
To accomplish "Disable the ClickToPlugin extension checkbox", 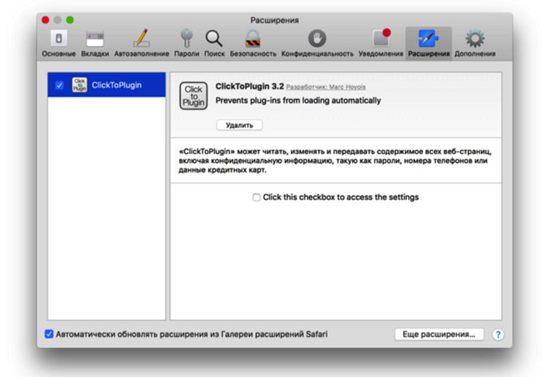I will (59, 85).
